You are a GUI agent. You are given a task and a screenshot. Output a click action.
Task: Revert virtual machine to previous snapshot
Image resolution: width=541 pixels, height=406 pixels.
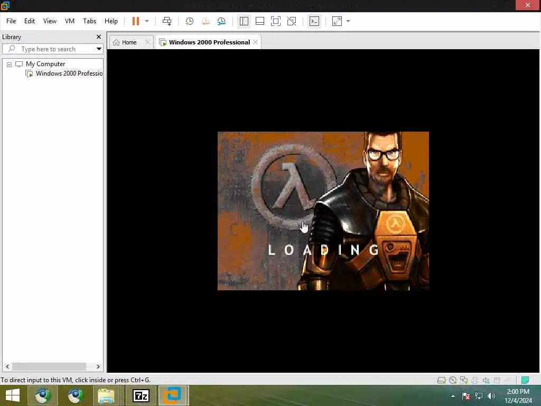(x=206, y=21)
